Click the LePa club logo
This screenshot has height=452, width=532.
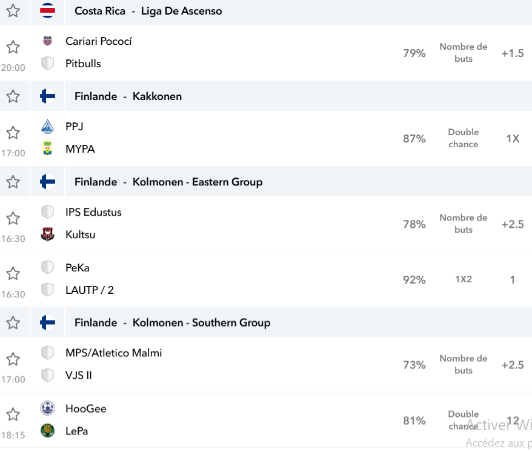pyautogui.click(x=47, y=431)
